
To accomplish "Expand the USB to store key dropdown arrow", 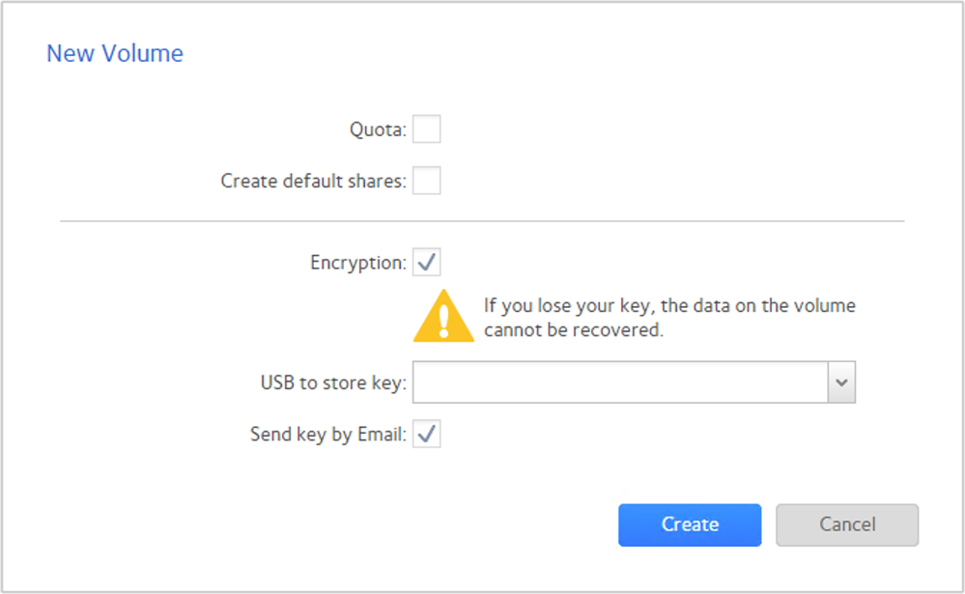I will 841,382.
